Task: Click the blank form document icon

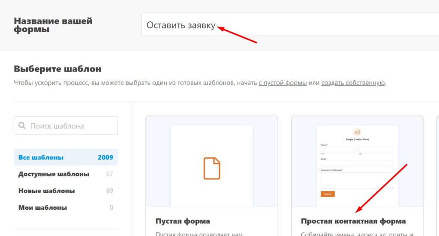Action: coord(212,168)
